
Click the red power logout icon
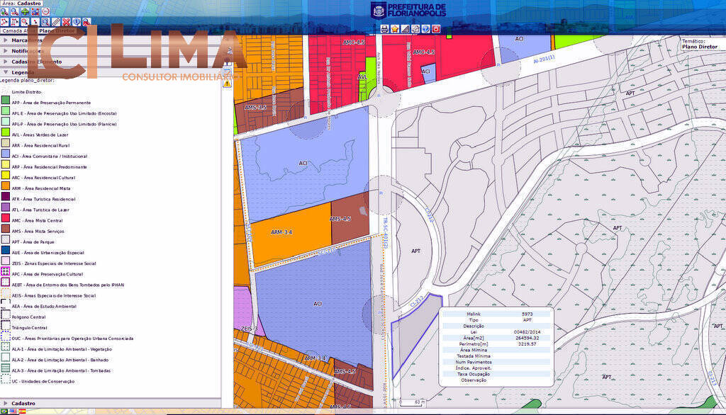pyautogui.click(x=436, y=29)
